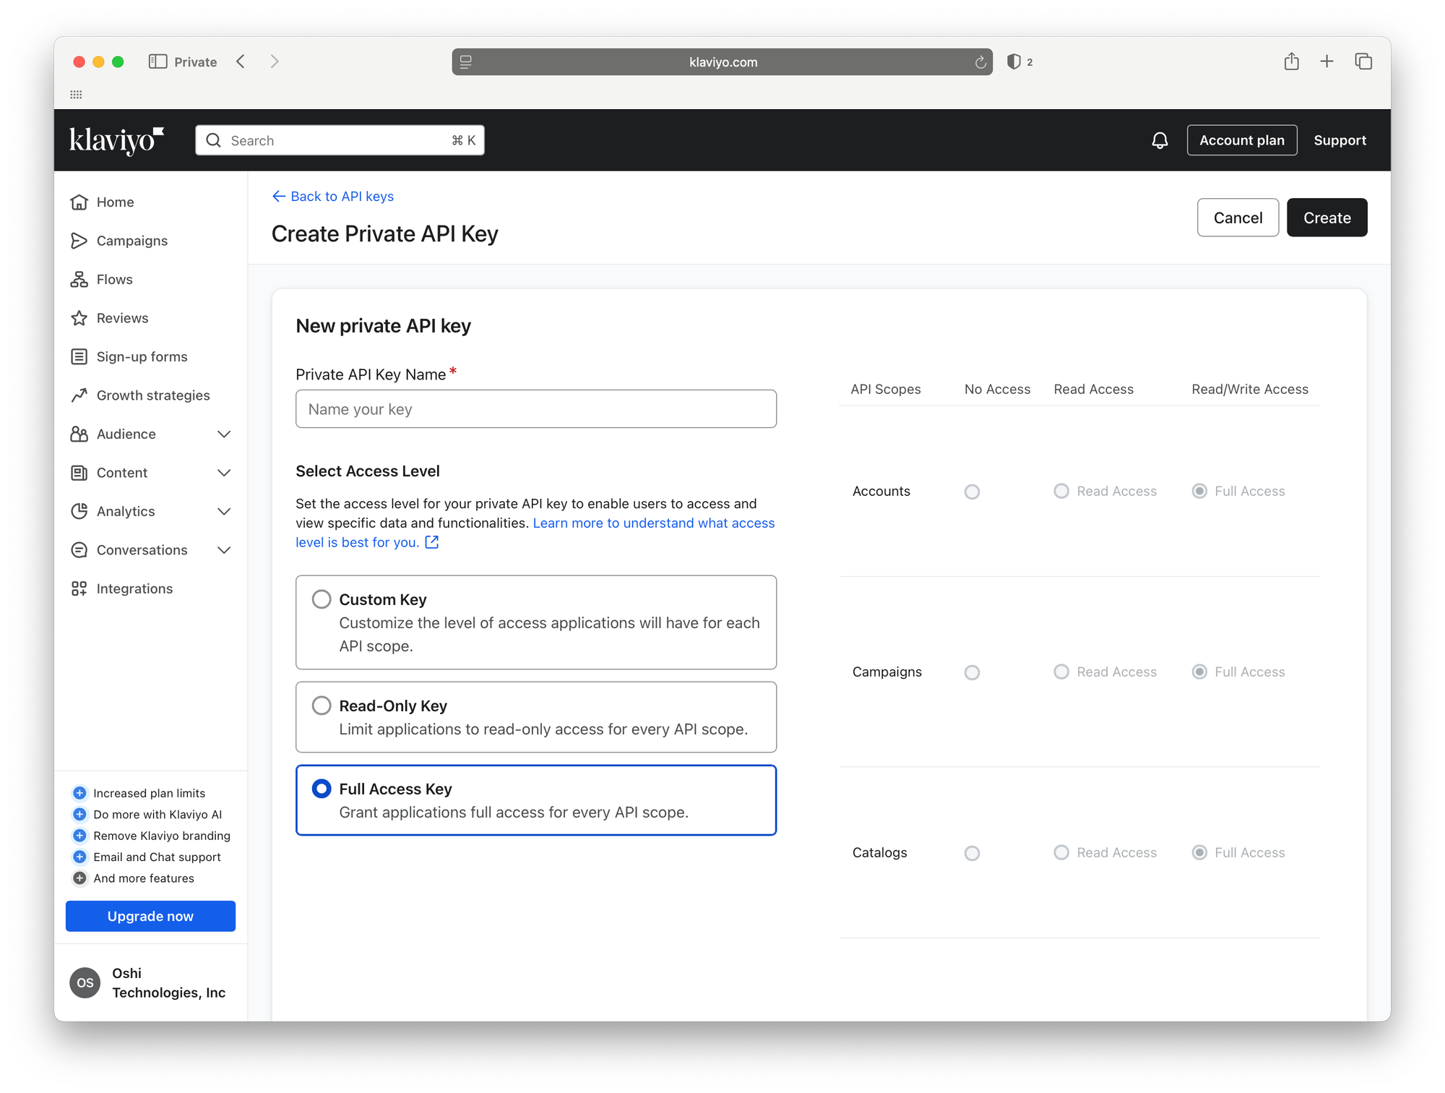
Task: Choose No Access for Campaigns scope
Action: click(972, 672)
